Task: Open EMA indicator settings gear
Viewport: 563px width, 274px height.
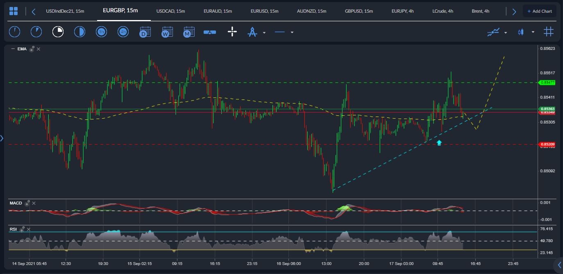Action: coord(31,49)
